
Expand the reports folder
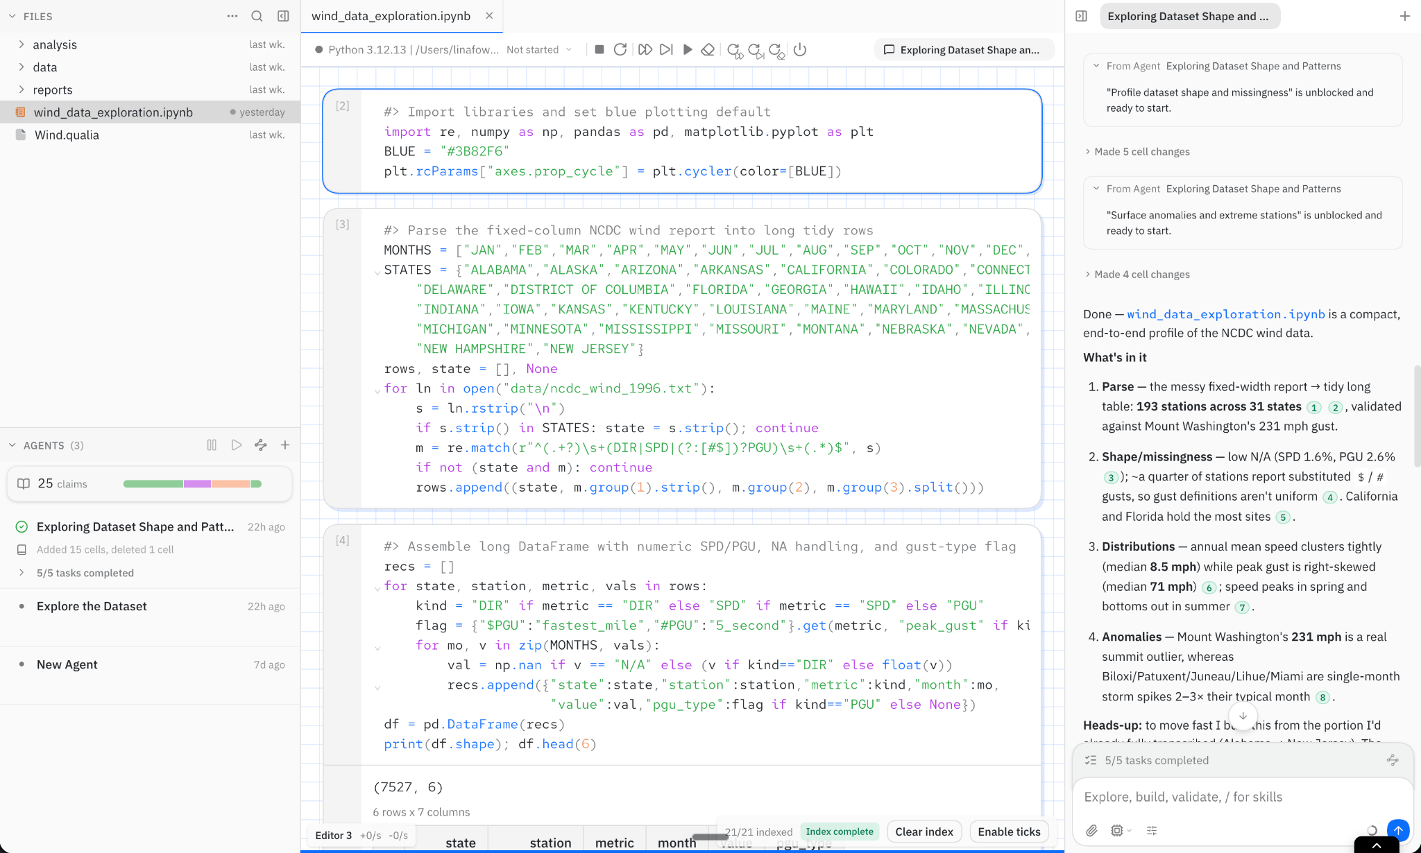22,89
